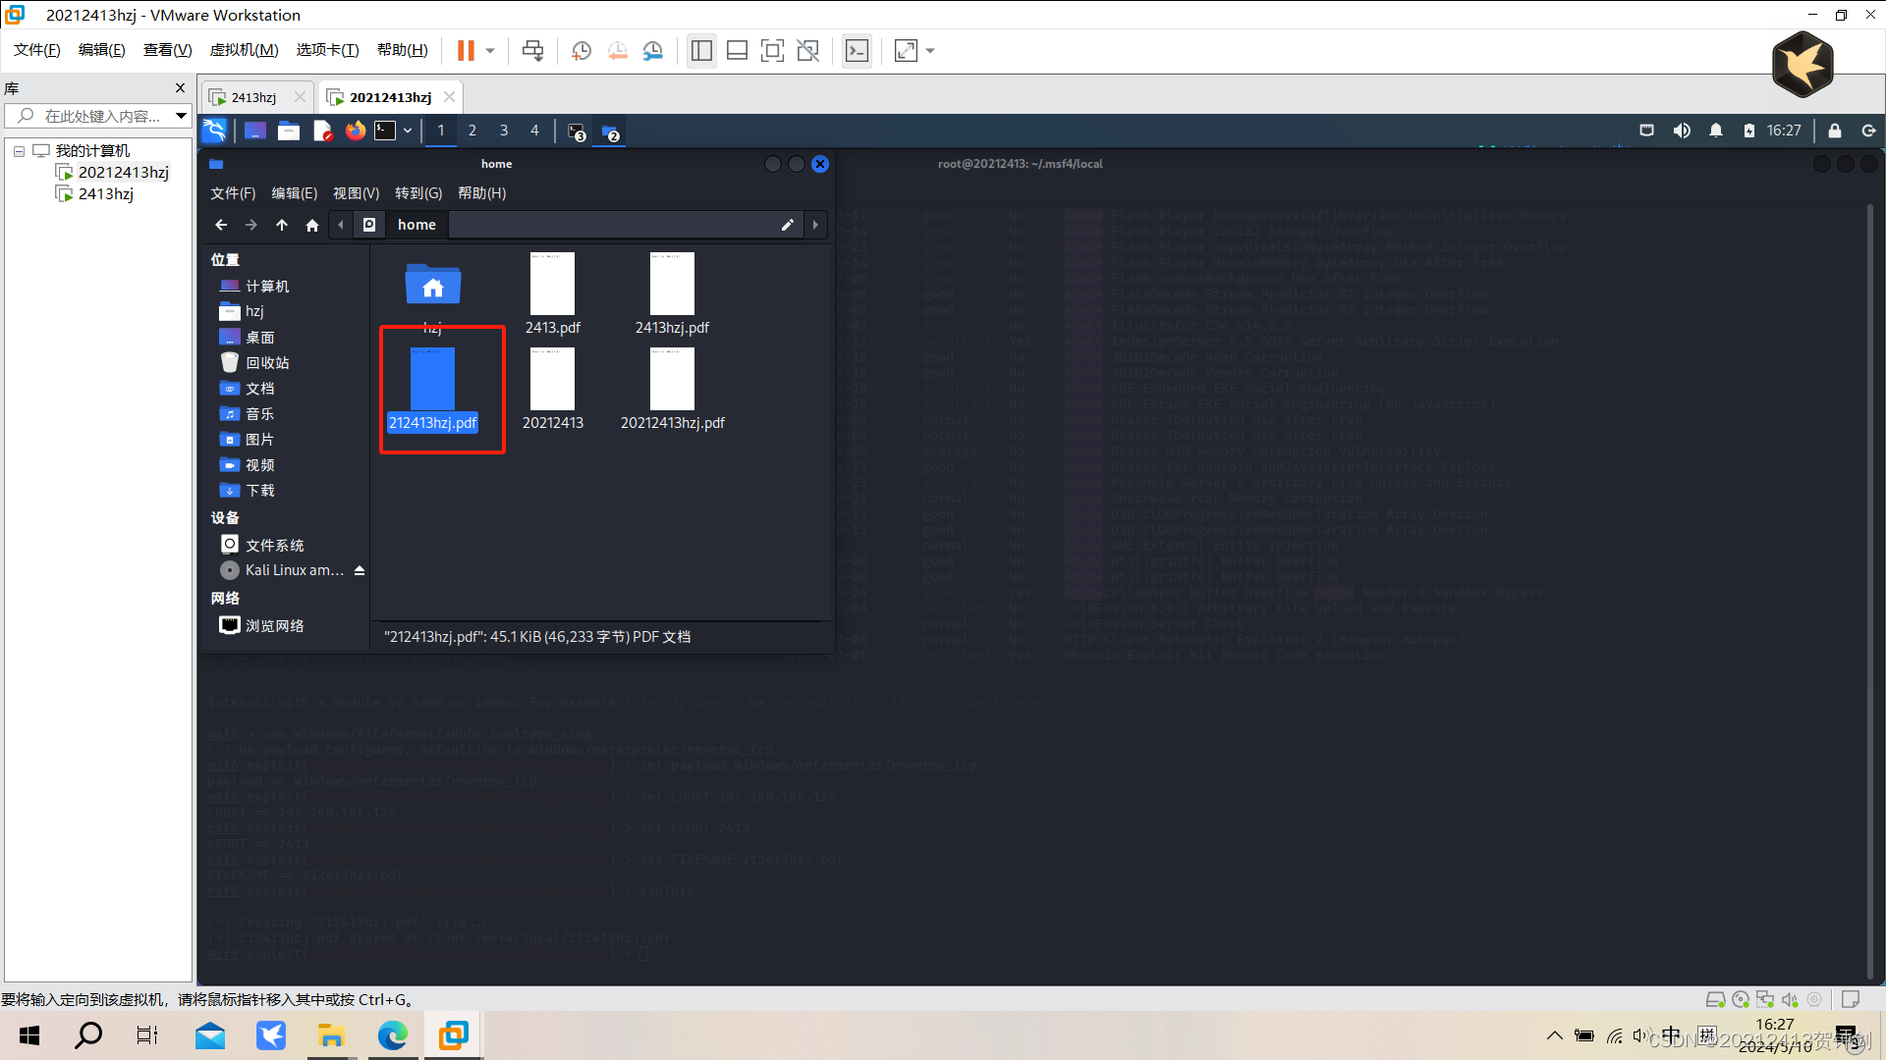Click the home folder navigation icon
The width and height of the screenshot is (1886, 1060).
[312, 225]
